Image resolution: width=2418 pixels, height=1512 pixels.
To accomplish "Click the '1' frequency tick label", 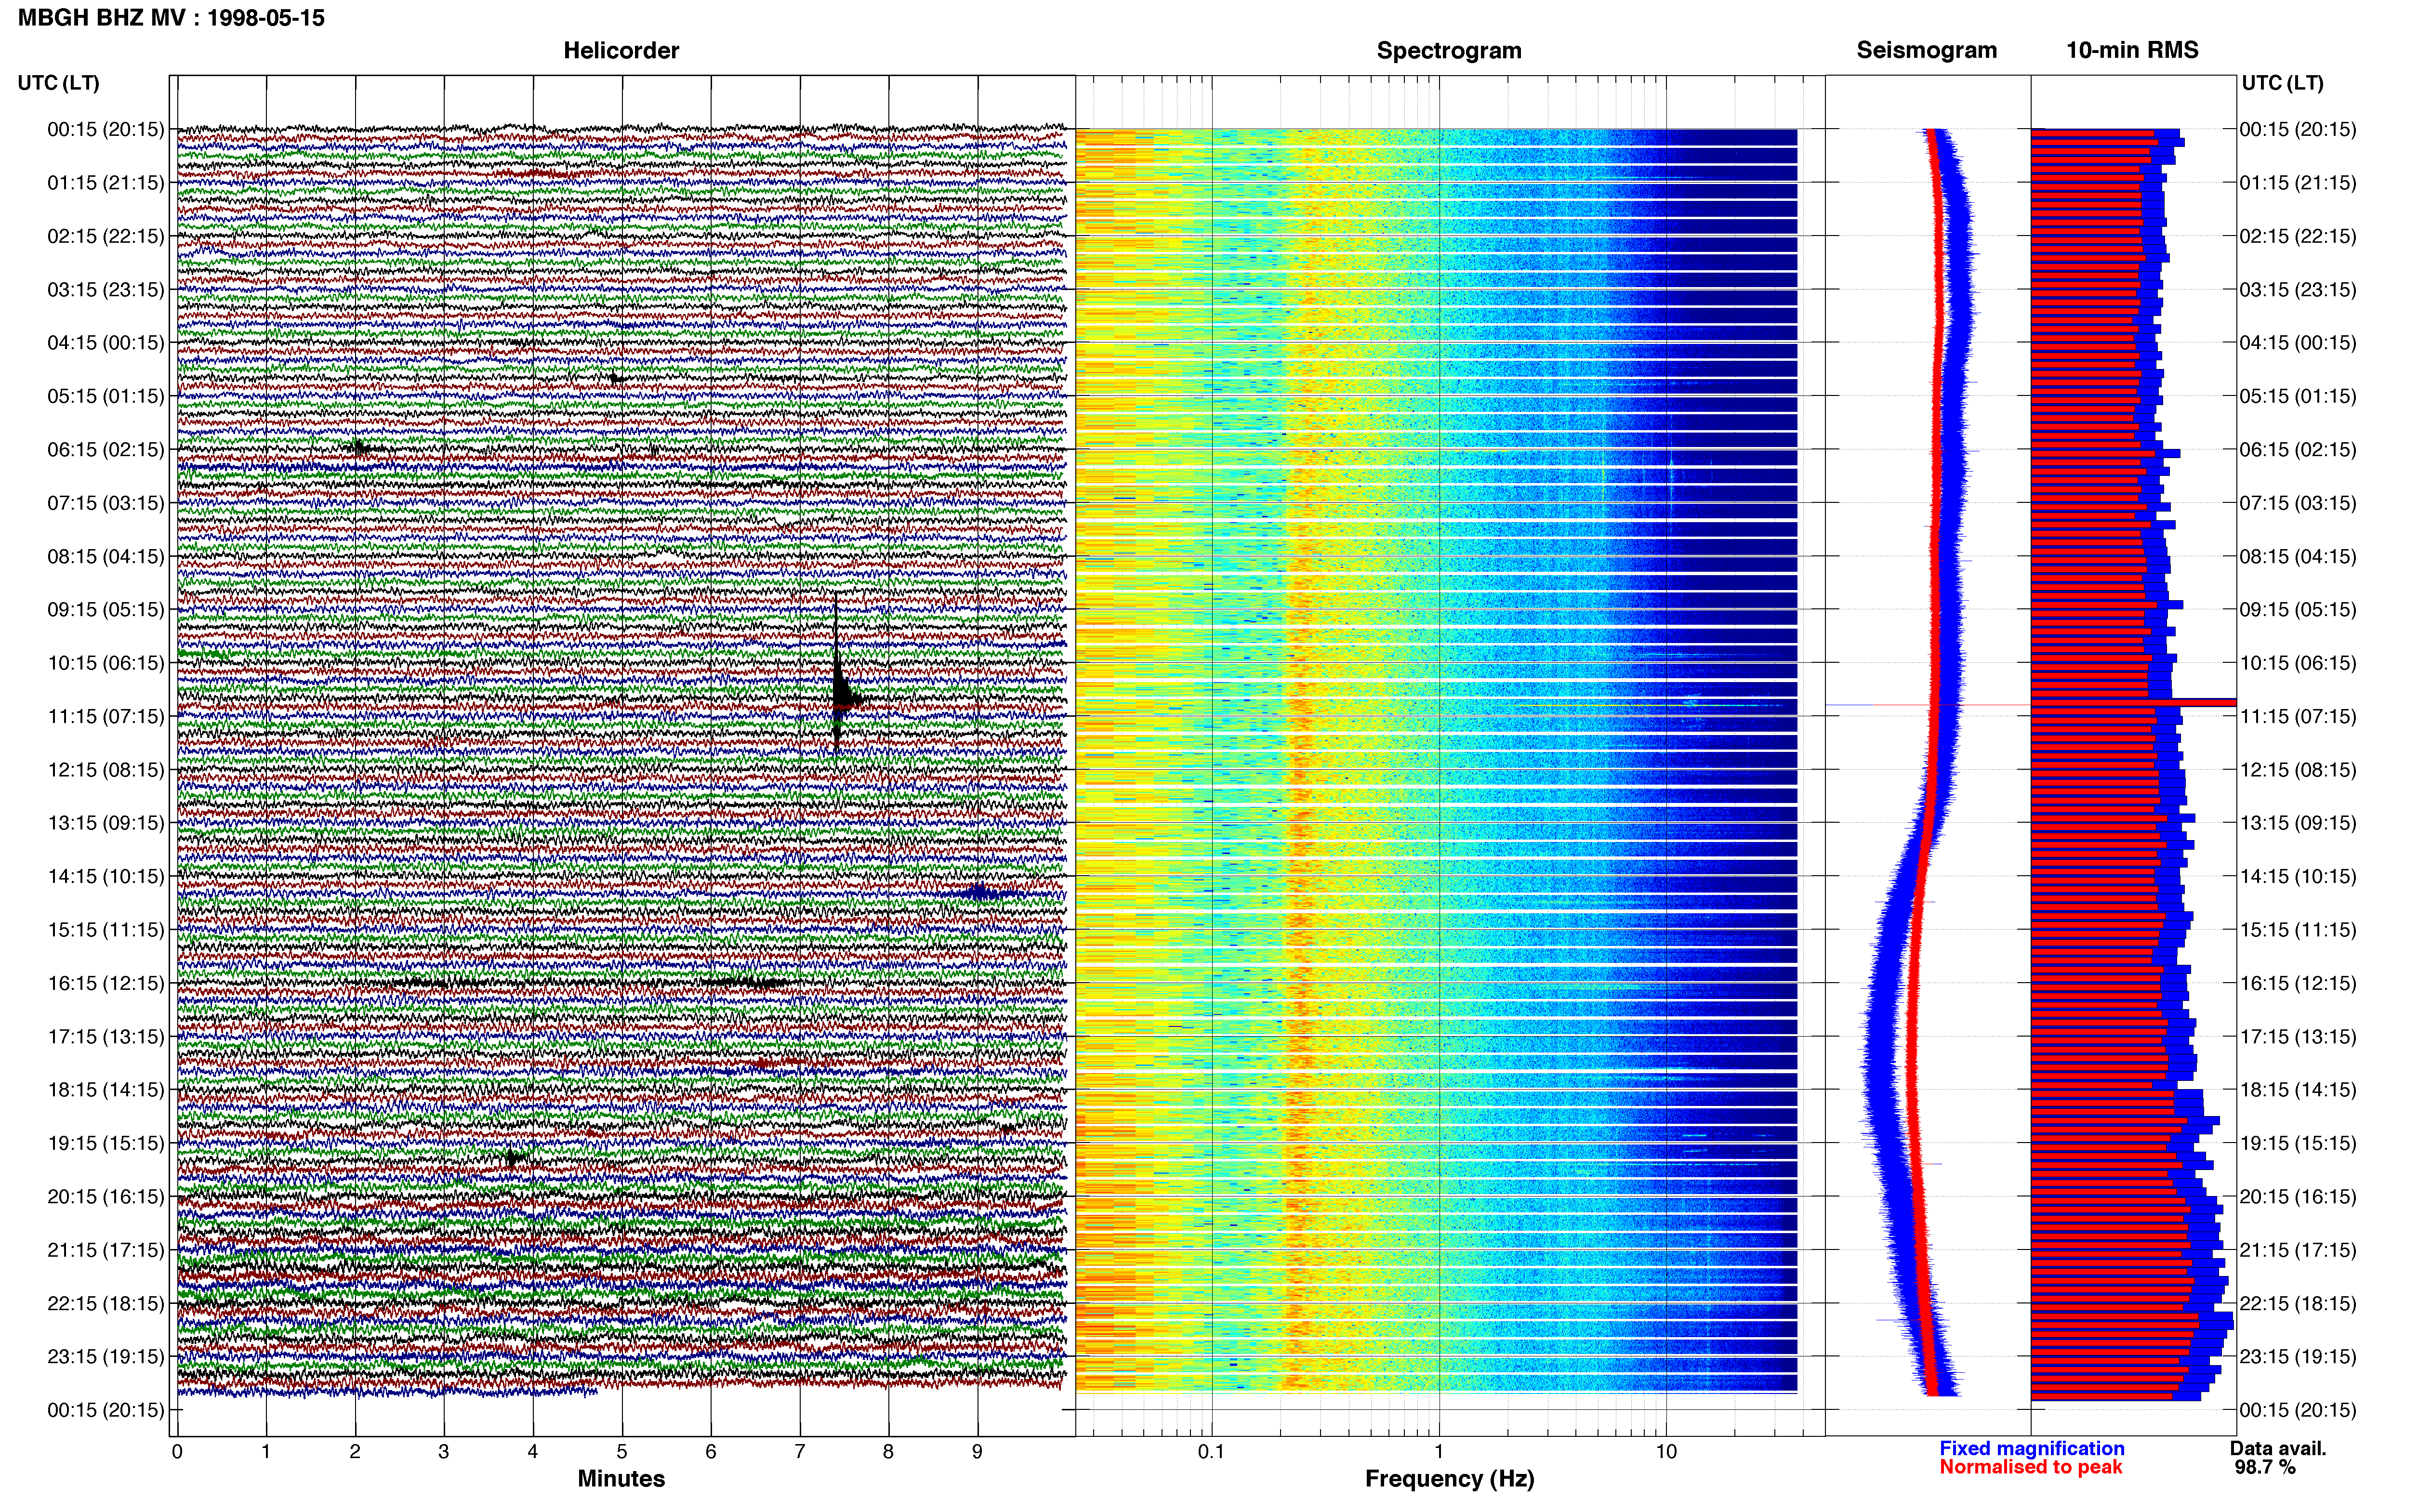I will click(x=1439, y=1452).
